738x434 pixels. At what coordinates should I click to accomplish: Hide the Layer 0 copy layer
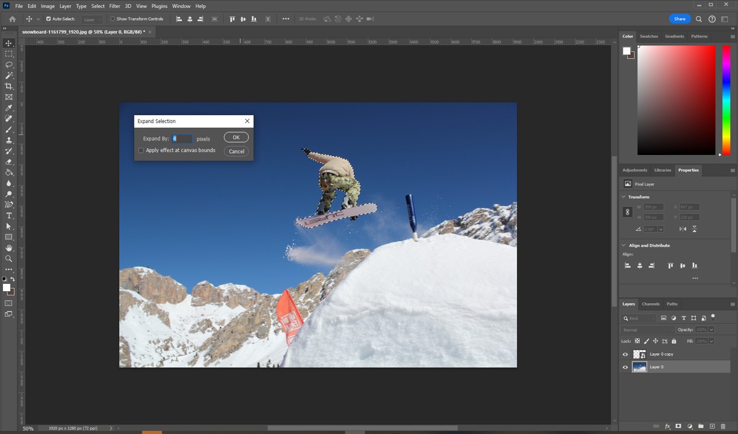click(625, 354)
